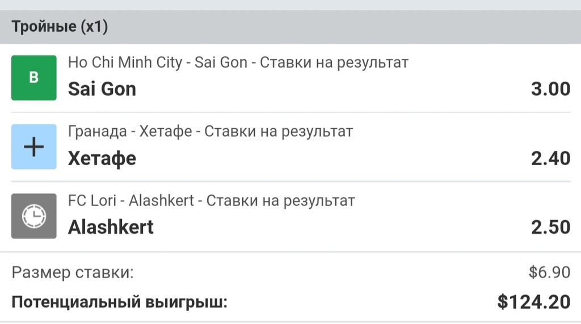Select the bold Sai Gon selection
581x324 pixels.
point(102,89)
